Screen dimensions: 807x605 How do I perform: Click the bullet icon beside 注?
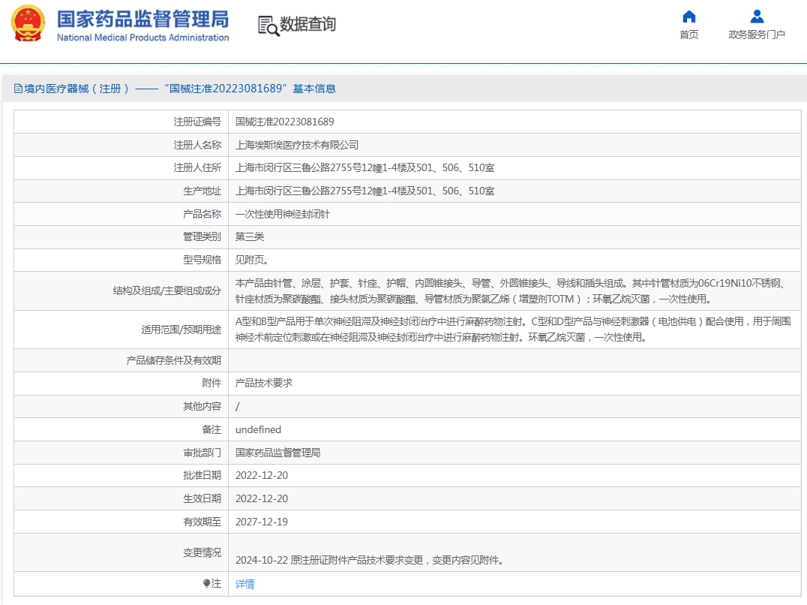coord(206,583)
